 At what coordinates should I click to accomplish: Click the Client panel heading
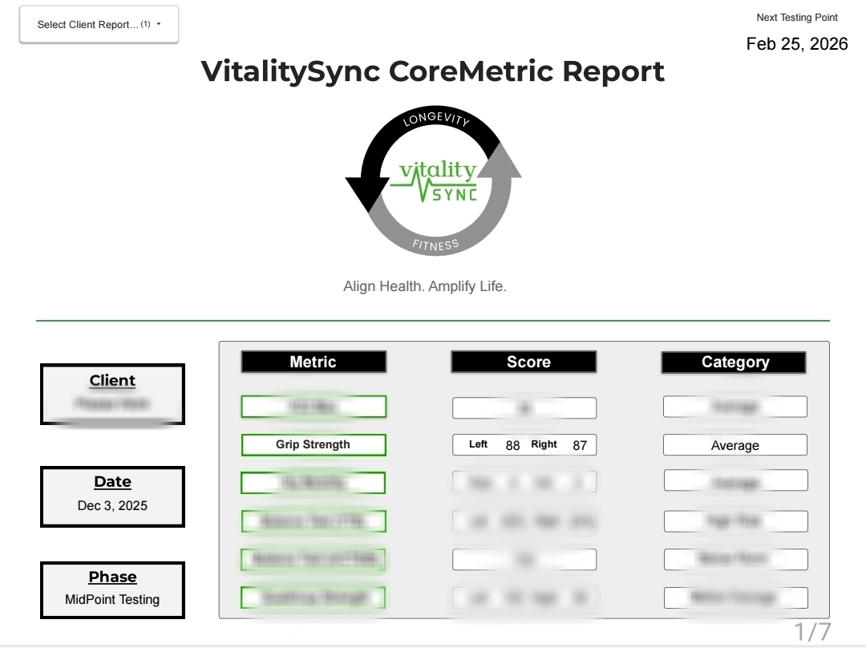(x=112, y=380)
